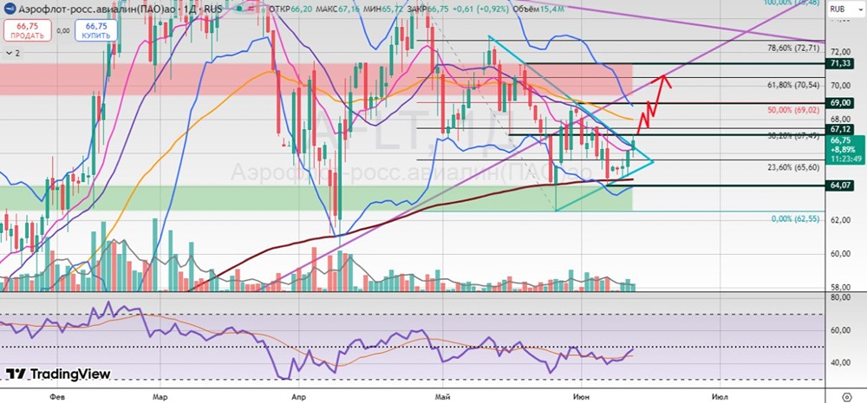Image resolution: width=867 pixels, height=403 pixels.
Task: Click the Май label on the time axis
Action: click(x=443, y=397)
